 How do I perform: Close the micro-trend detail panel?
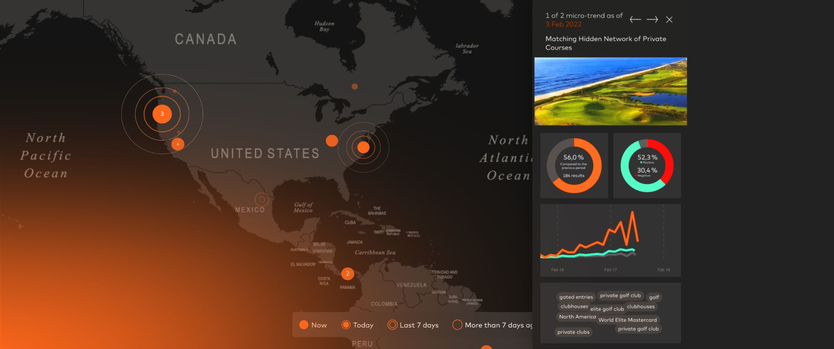point(669,20)
